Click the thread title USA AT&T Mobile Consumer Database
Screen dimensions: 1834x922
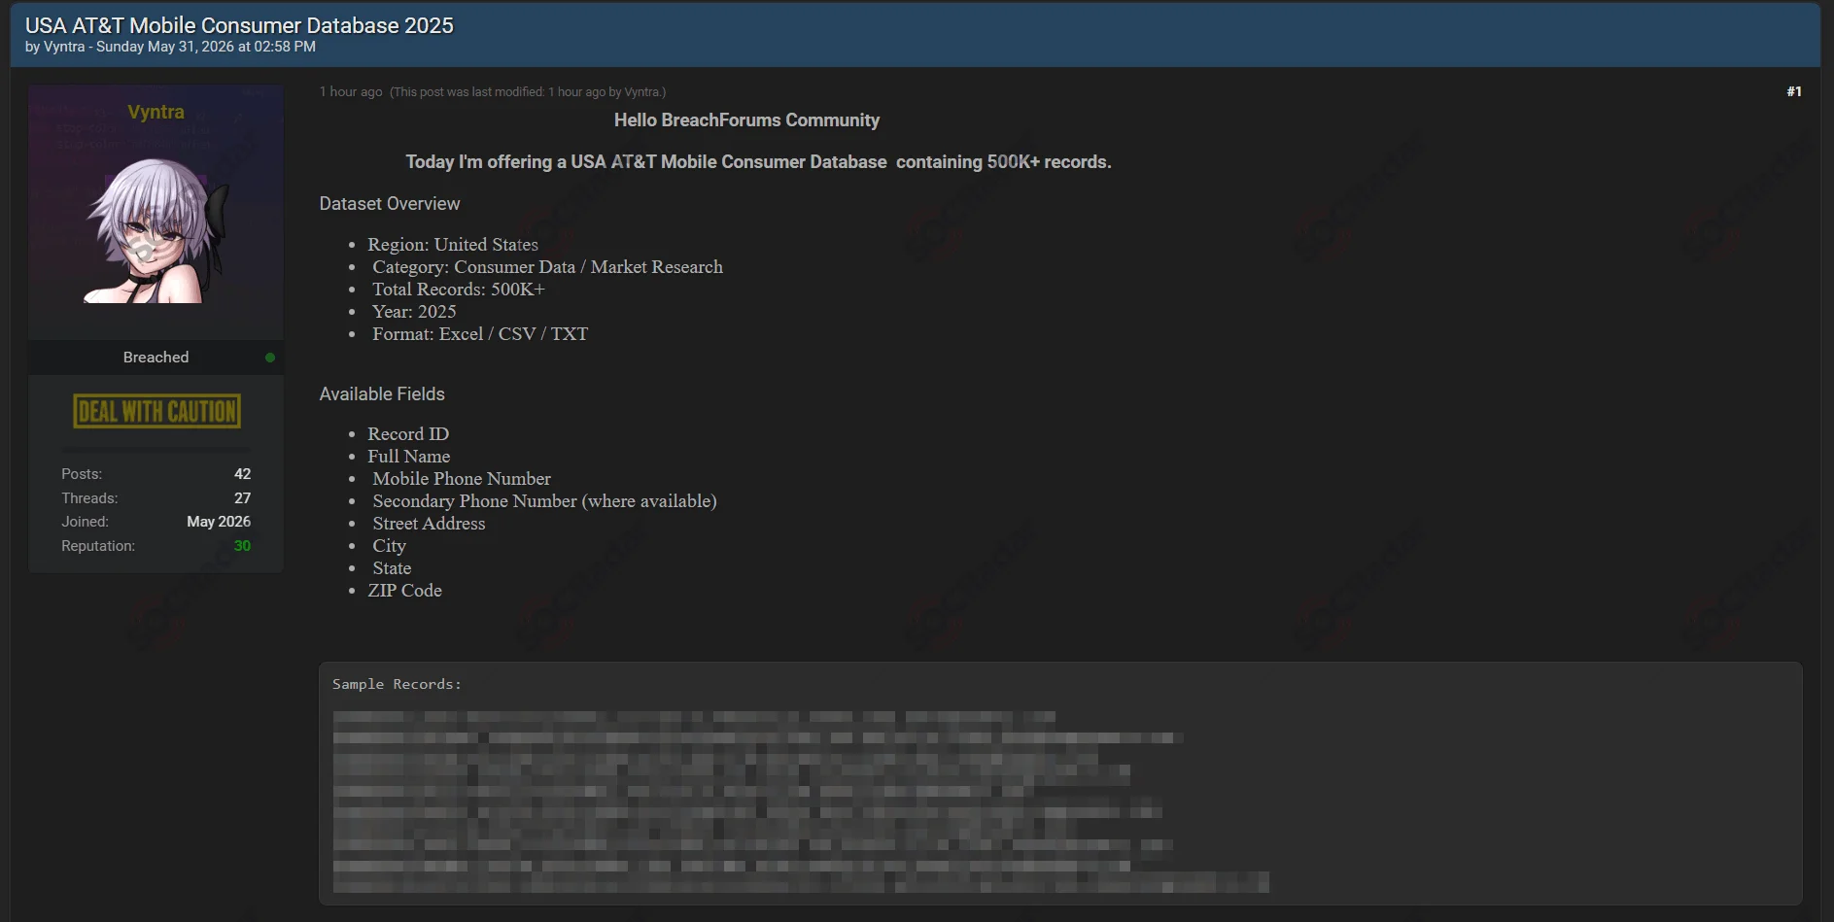239,25
